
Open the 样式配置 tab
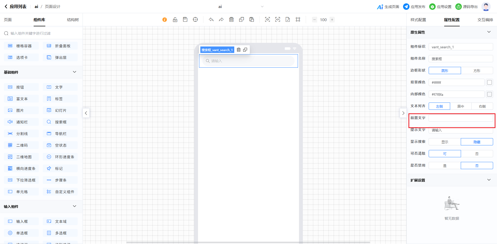click(x=418, y=20)
